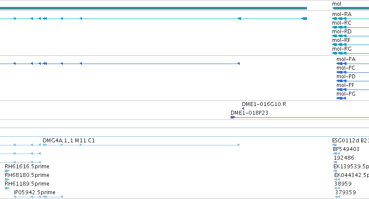Pick the mol-PD protein feature
The width and height of the screenshot is (369, 199).
tap(346, 77)
